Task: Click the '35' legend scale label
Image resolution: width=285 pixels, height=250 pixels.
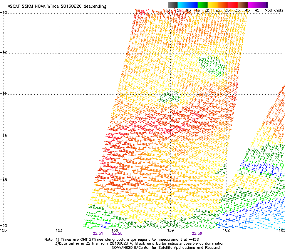Action: click(x=237, y=10)
